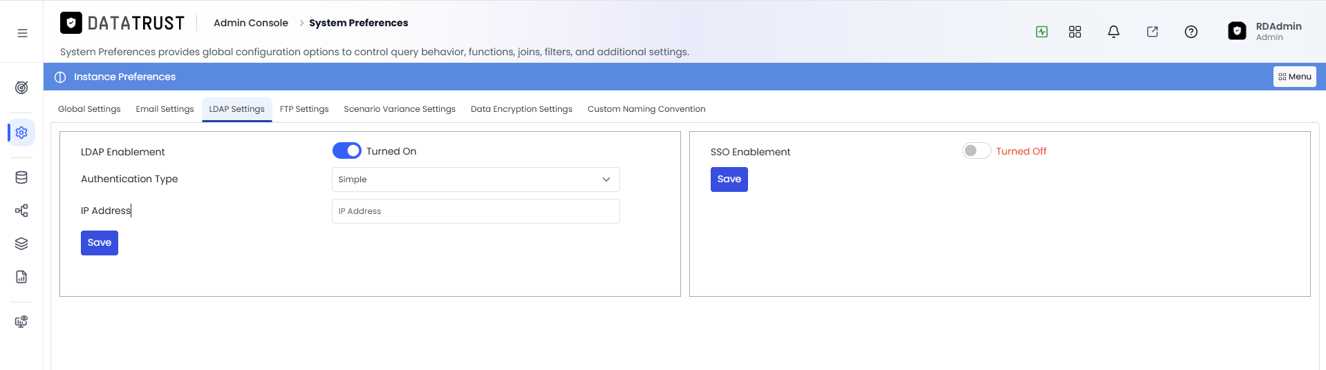
Task: Open the hamburger navigation menu
Action: 22,33
